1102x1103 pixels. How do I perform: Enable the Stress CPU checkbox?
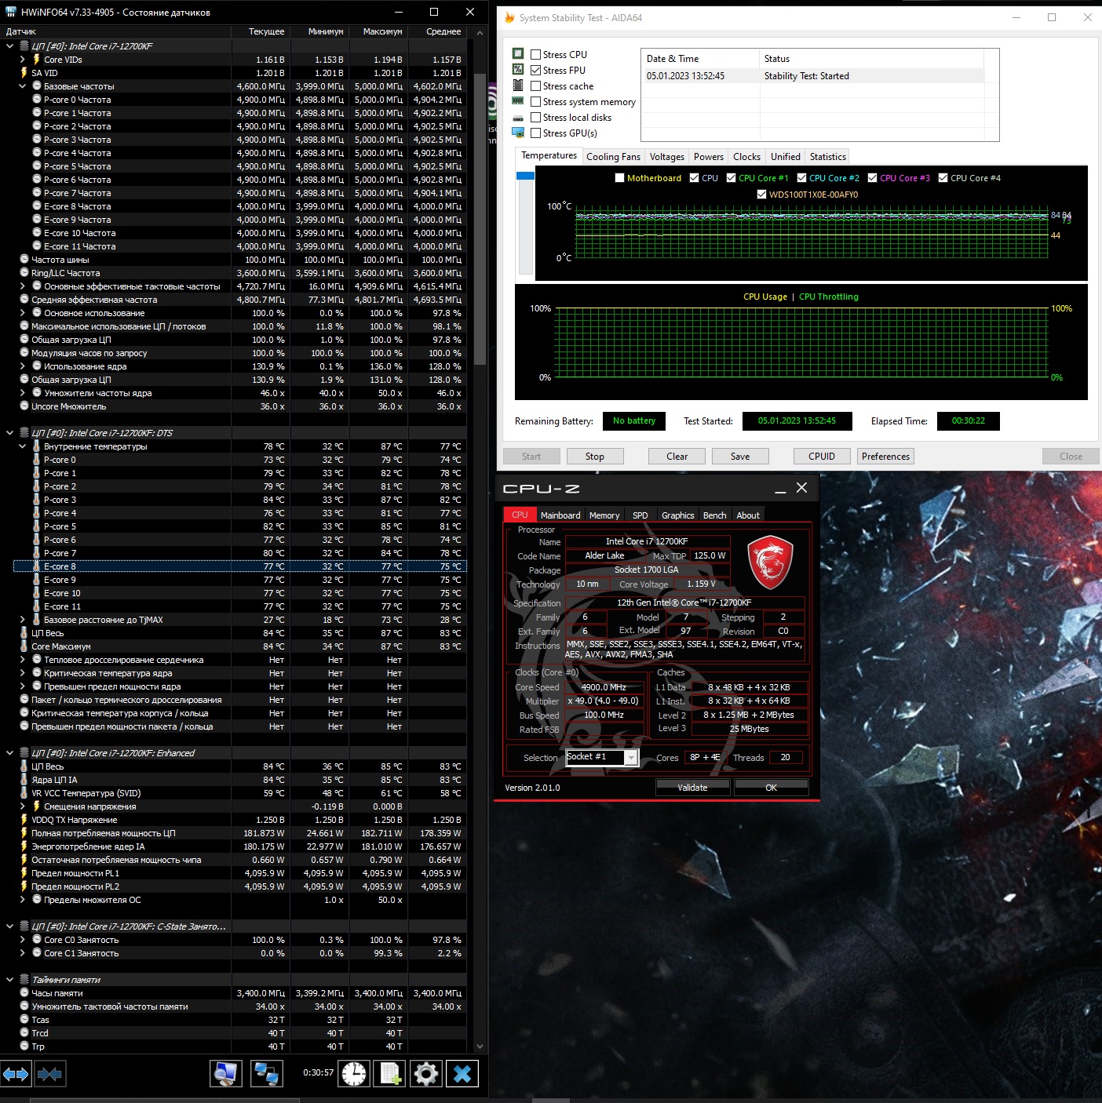click(535, 55)
